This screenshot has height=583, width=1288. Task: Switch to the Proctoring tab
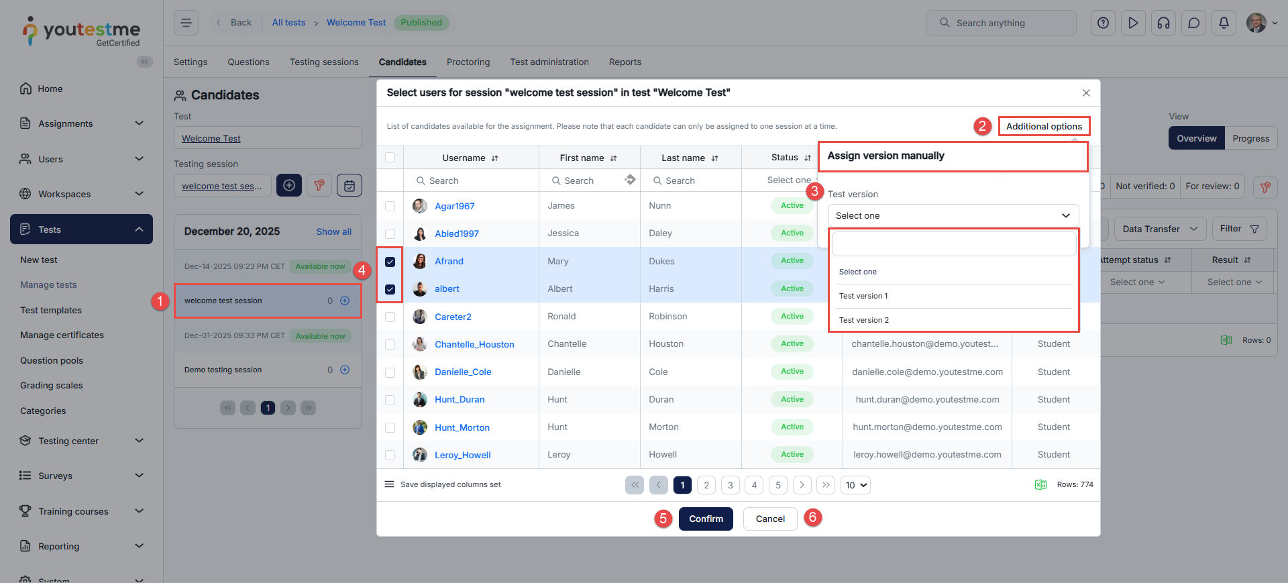click(468, 62)
